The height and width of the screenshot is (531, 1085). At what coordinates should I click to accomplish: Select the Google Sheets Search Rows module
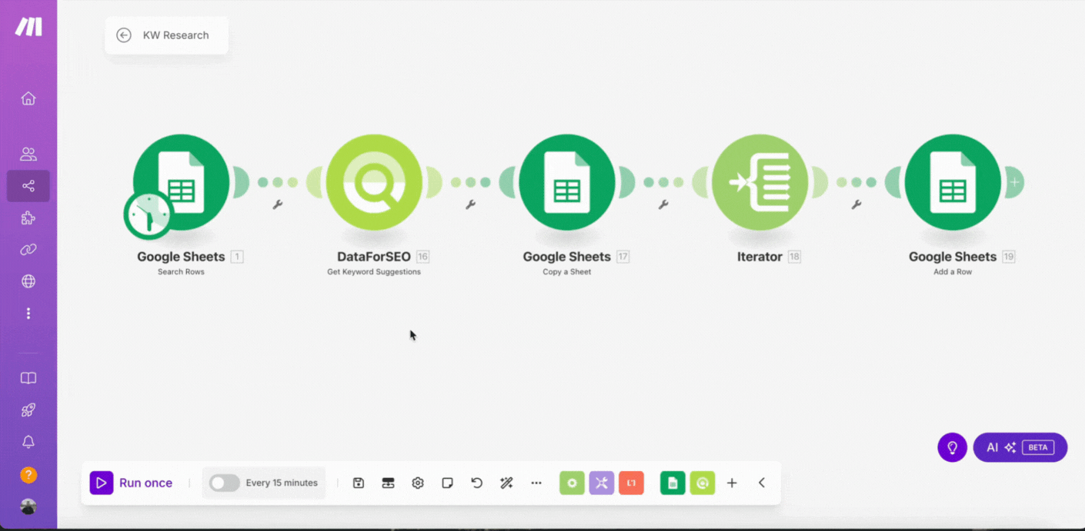click(182, 182)
